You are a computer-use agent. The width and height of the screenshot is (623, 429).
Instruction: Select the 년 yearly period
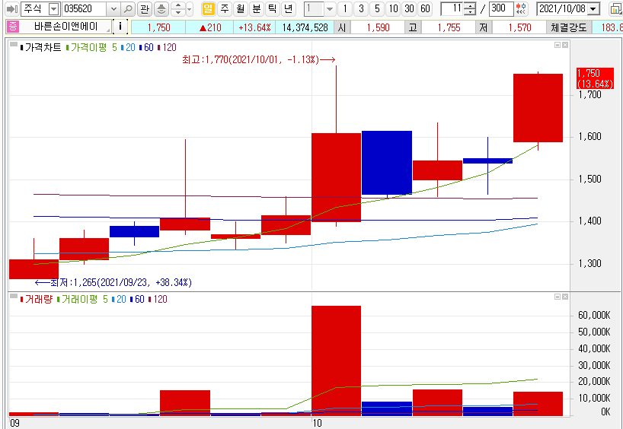click(x=289, y=8)
